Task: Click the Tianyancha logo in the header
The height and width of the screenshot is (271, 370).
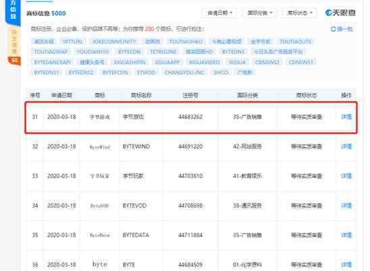Action: click(x=340, y=13)
